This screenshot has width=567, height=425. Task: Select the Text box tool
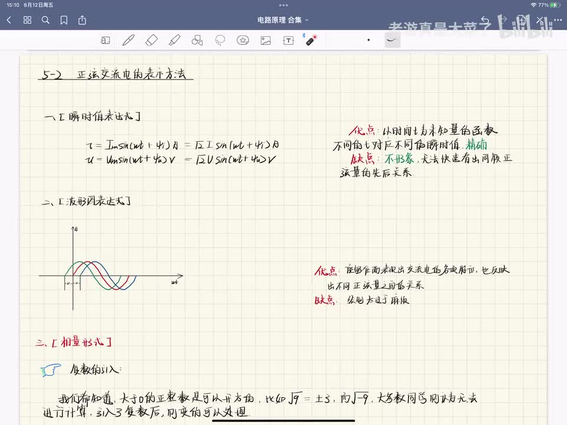tap(288, 40)
